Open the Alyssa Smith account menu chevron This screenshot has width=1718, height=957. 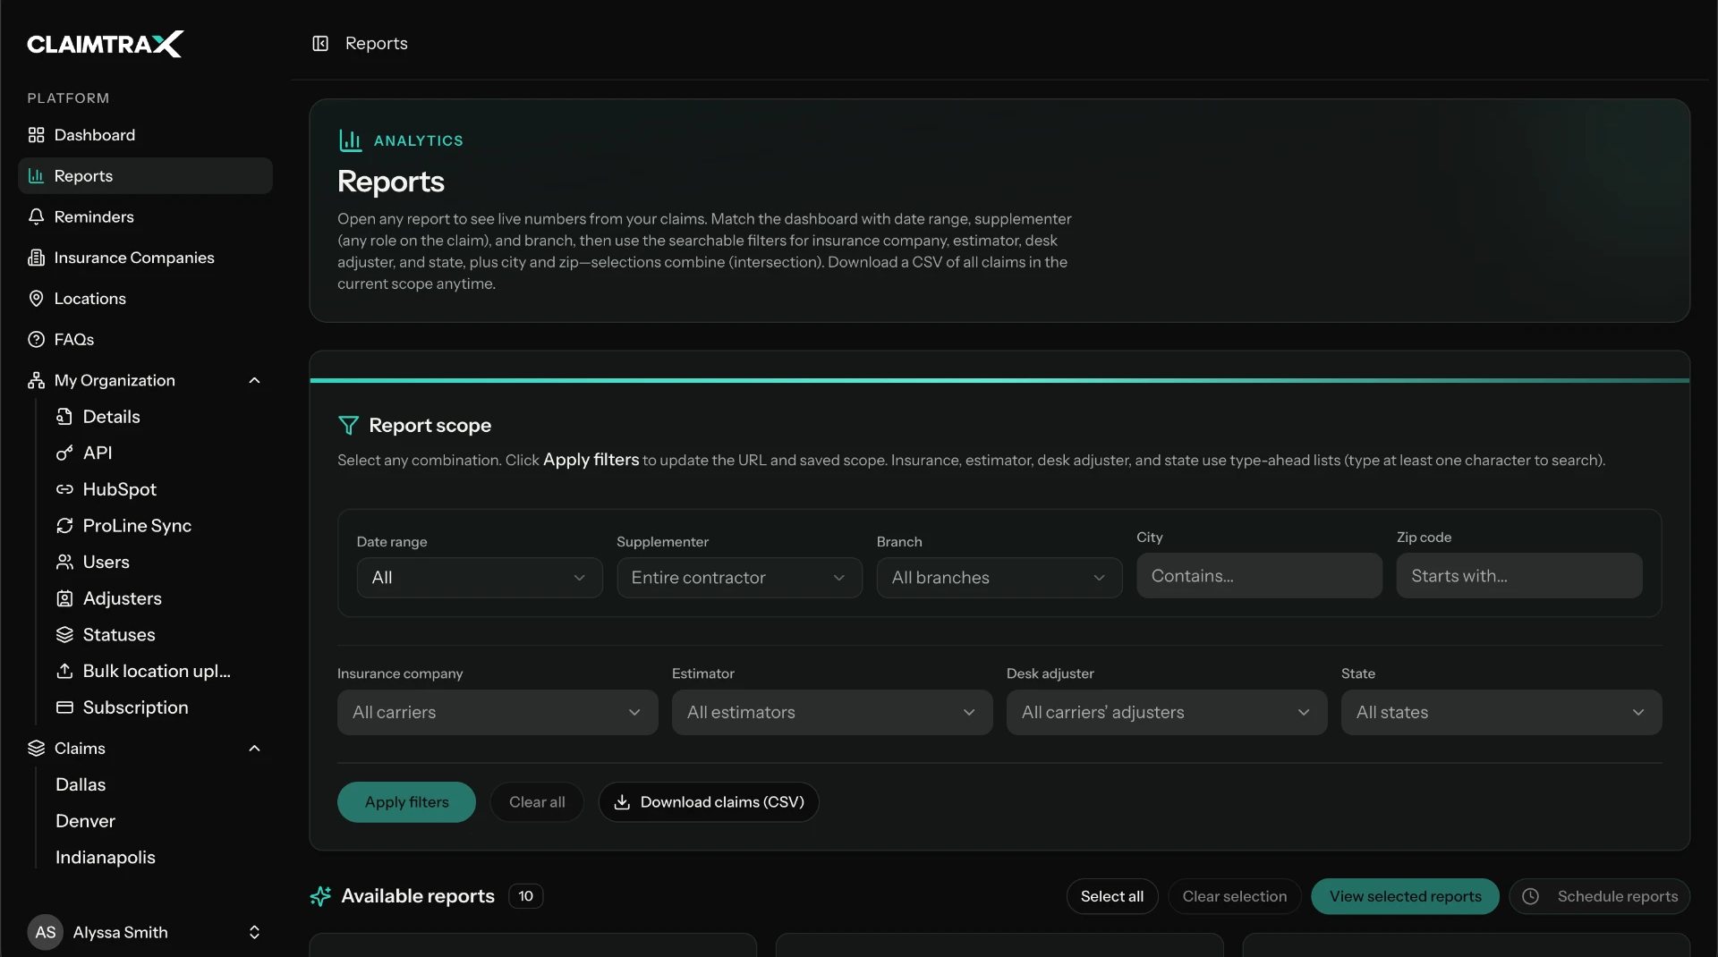click(x=254, y=932)
